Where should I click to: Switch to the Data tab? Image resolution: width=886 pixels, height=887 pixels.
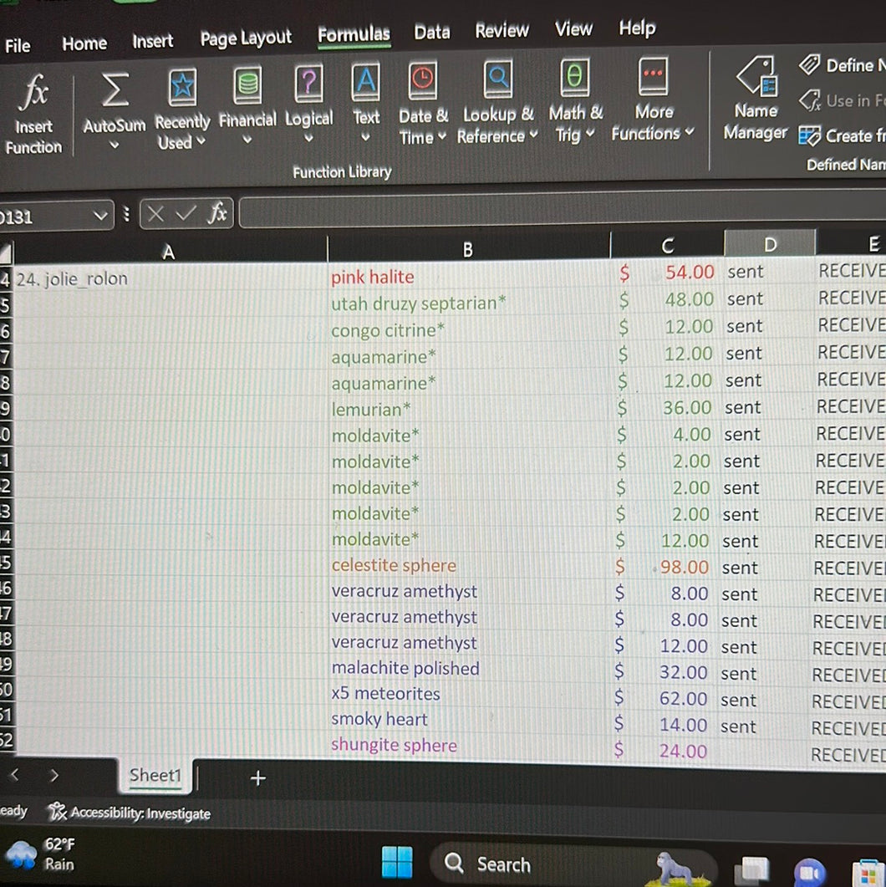432,33
